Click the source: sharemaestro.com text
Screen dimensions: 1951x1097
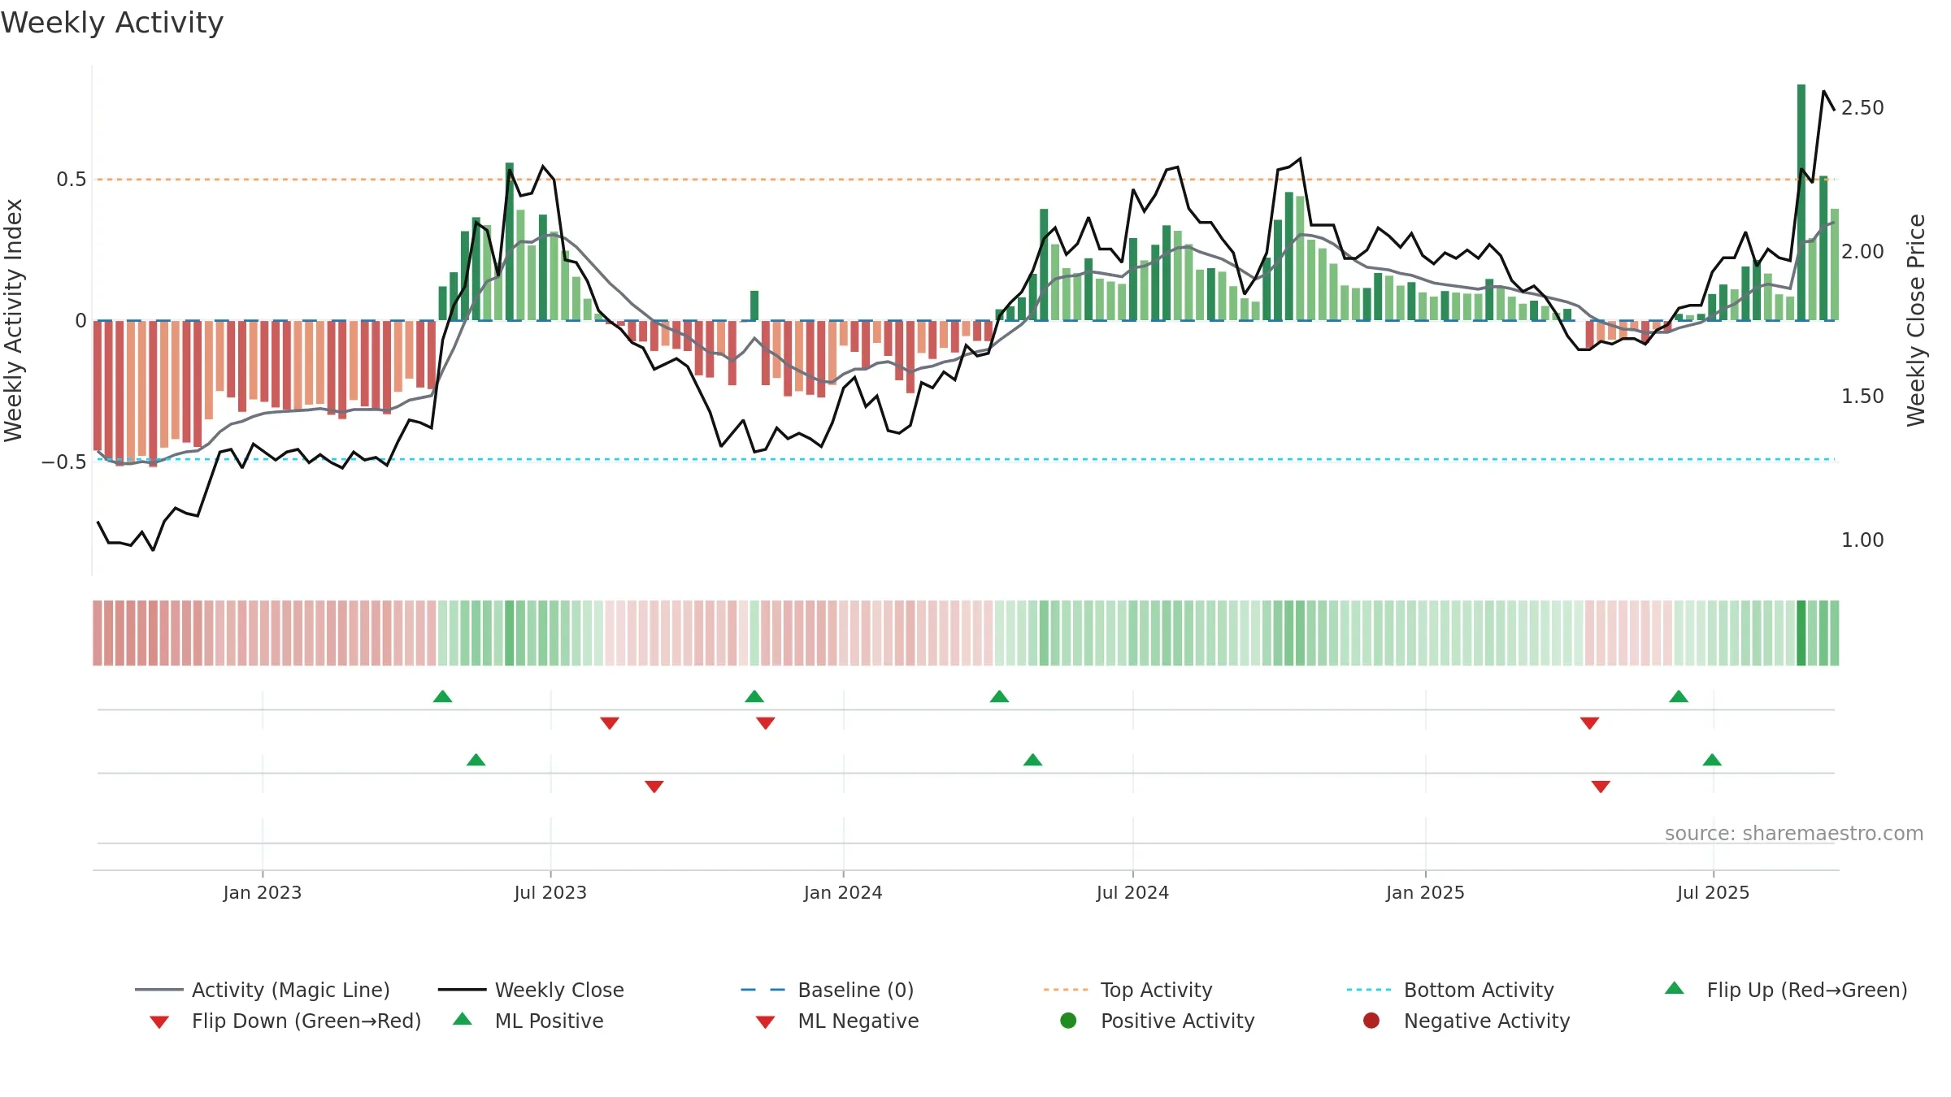(1794, 833)
